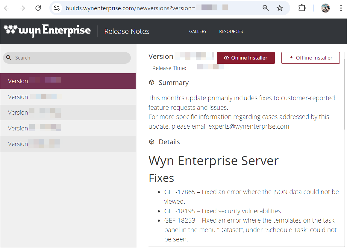Click the Online Installer button
This screenshot has height=248, width=347.
tap(246, 58)
